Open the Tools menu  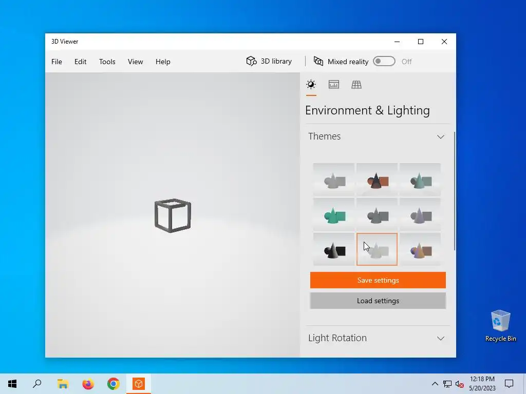(107, 62)
